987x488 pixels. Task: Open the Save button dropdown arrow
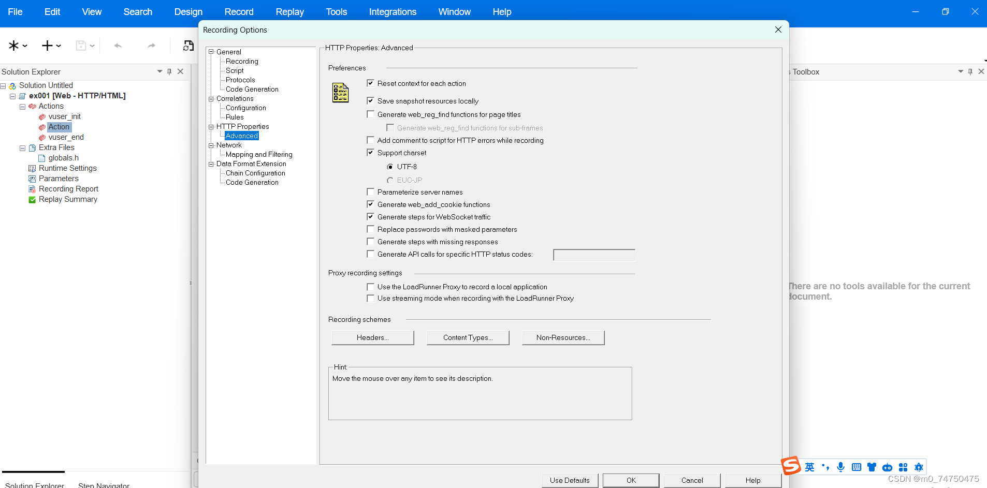click(x=92, y=46)
